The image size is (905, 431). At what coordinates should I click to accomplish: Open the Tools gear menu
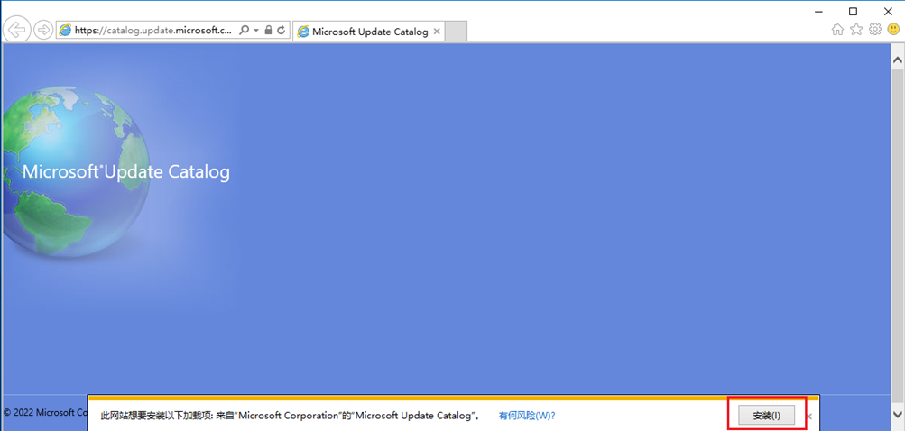[875, 29]
